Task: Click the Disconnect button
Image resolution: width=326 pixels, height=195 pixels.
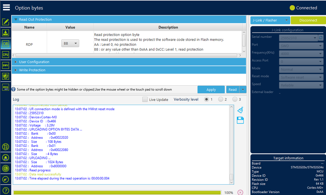Action: pos(308,20)
